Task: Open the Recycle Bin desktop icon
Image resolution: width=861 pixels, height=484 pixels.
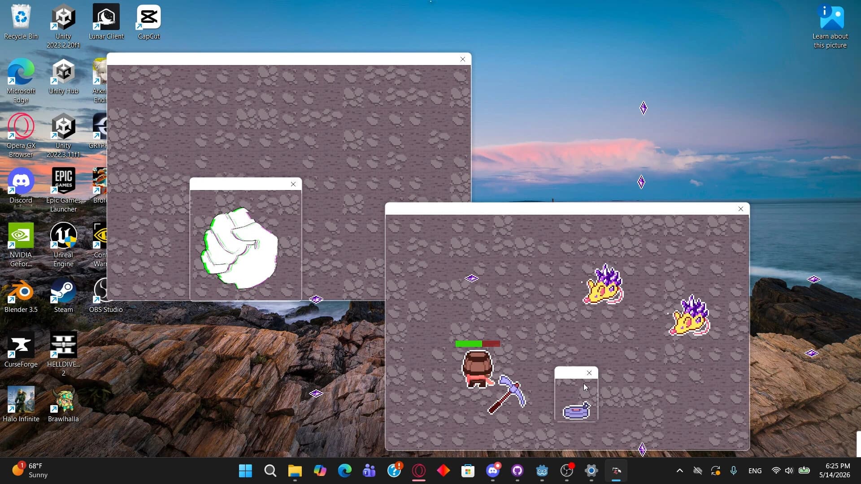Action: (x=21, y=22)
